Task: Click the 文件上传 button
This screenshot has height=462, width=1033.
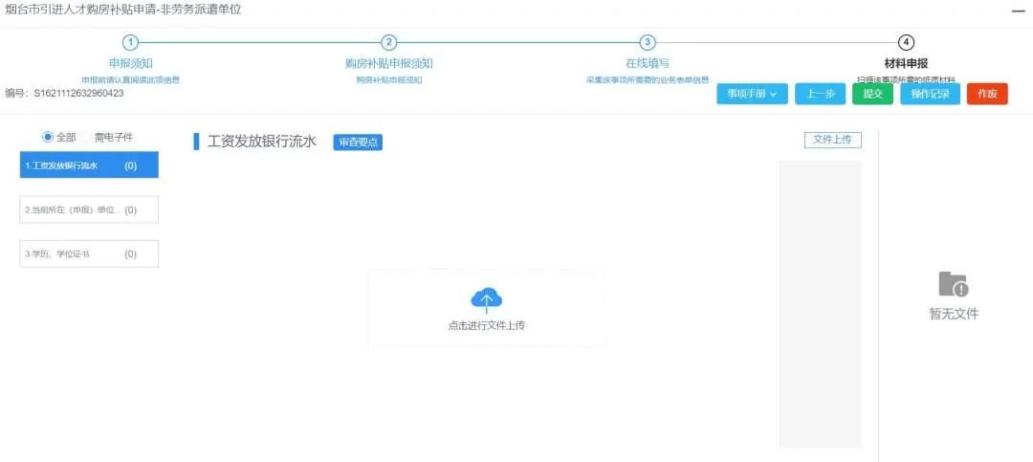Action: 832,140
